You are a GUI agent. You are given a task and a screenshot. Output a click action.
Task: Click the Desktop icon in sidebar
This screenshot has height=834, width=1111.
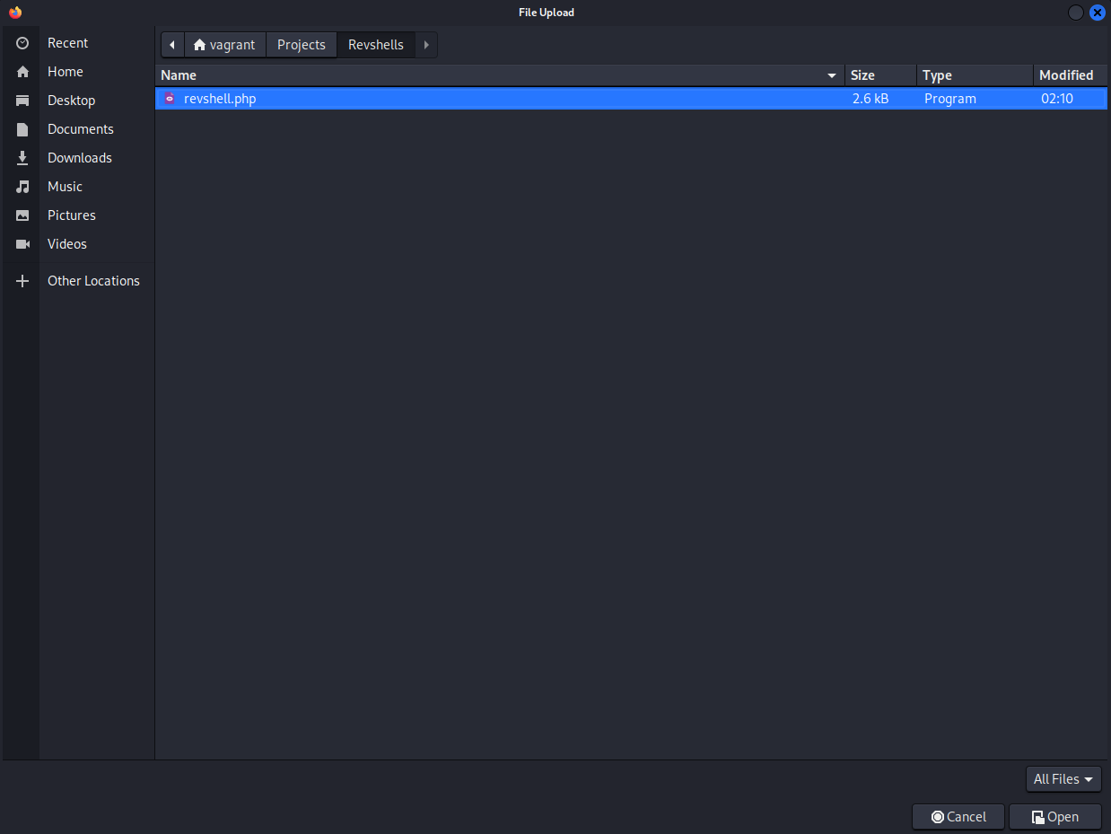click(x=22, y=101)
